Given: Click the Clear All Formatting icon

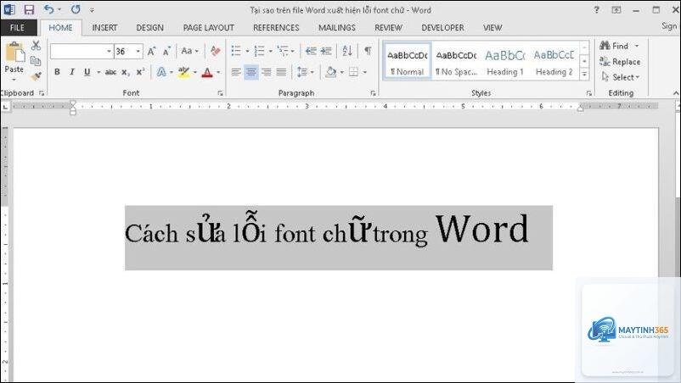Looking at the screenshot, I should coord(215,51).
